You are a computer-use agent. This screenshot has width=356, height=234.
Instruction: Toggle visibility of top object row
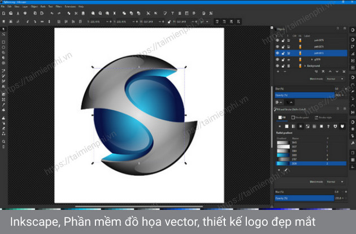(x=277, y=40)
